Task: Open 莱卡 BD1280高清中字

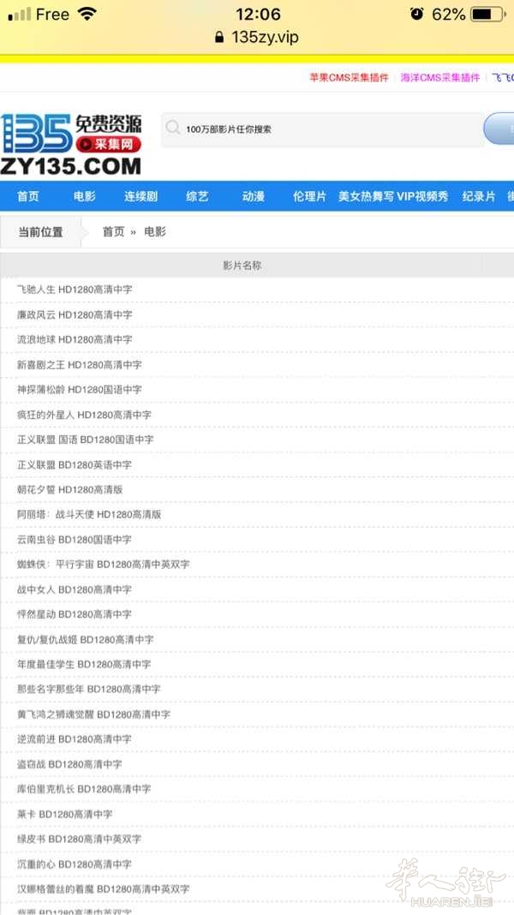Action: 65,814
